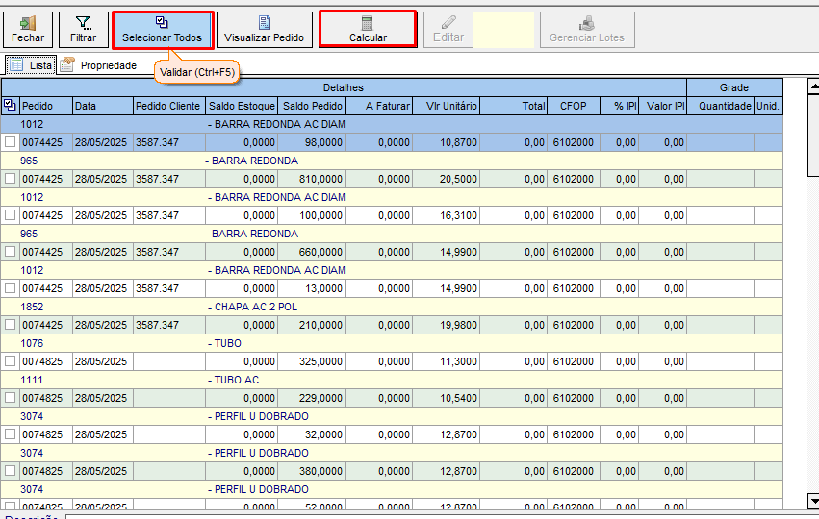Open the Filtrar funnel filter
This screenshot has height=519, width=819.
coord(83,30)
